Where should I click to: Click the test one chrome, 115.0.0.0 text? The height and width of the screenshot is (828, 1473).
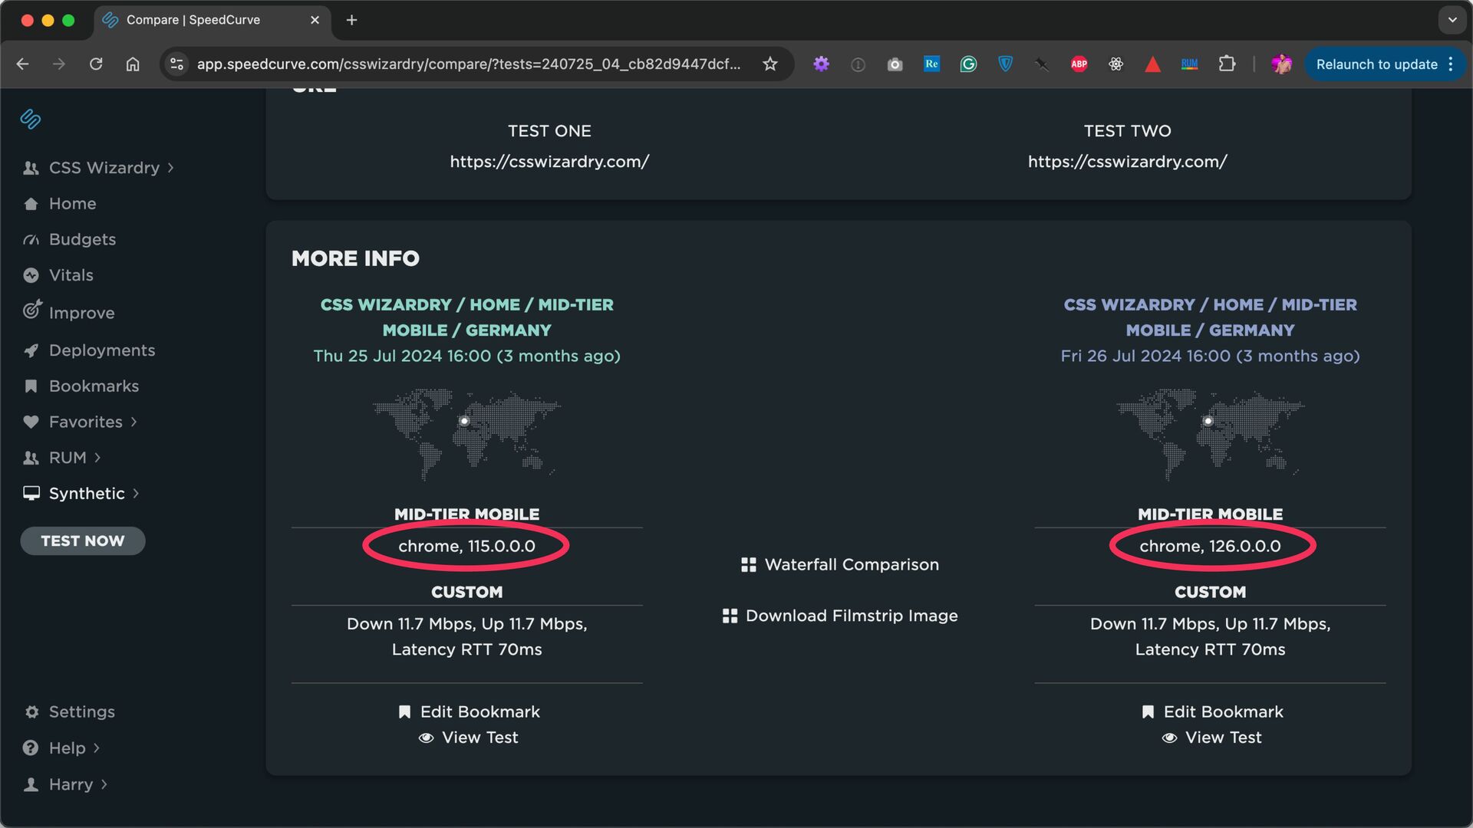(x=466, y=547)
